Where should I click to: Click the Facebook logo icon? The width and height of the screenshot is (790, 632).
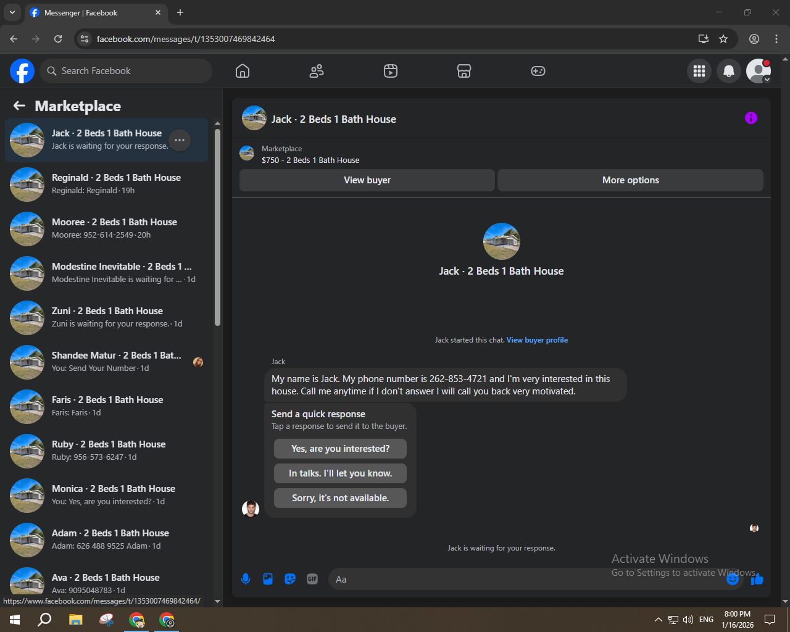click(22, 71)
